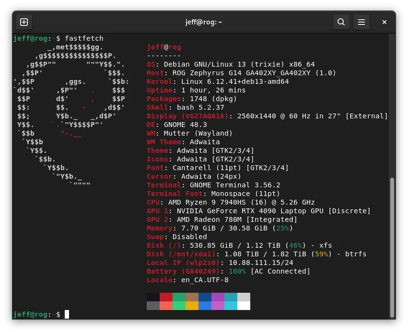
Task: Click the bright cyan palette swatch
Action: 231,306
